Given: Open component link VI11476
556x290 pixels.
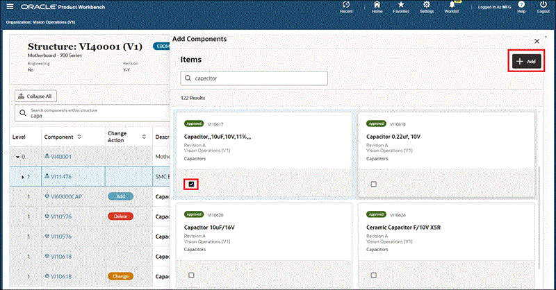Looking at the screenshot, I should click(x=61, y=176).
